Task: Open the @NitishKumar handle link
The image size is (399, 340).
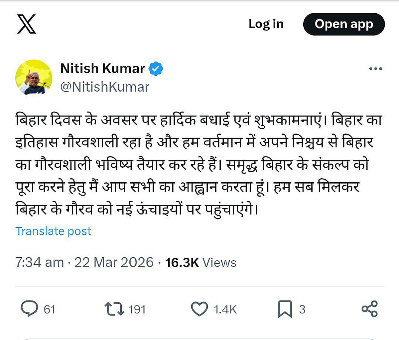Action: (105, 87)
